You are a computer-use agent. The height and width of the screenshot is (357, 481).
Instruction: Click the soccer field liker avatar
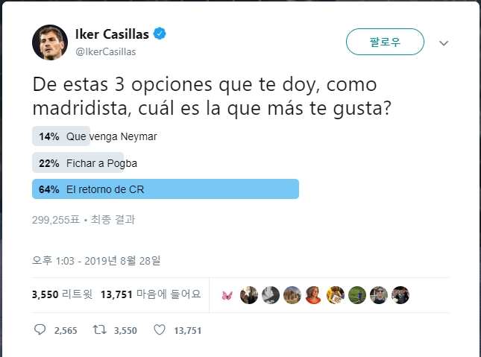[357, 295]
